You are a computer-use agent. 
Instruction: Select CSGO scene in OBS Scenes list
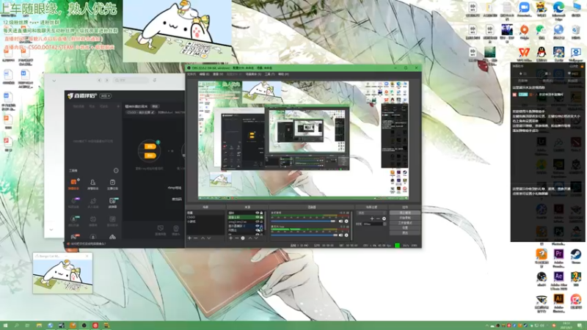coord(205,217)
